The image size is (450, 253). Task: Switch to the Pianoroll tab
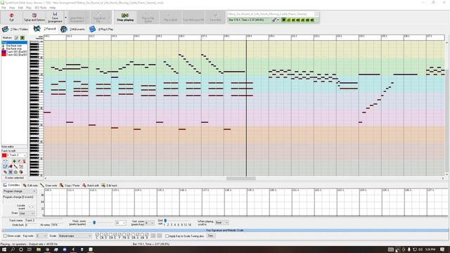point(45,29)
